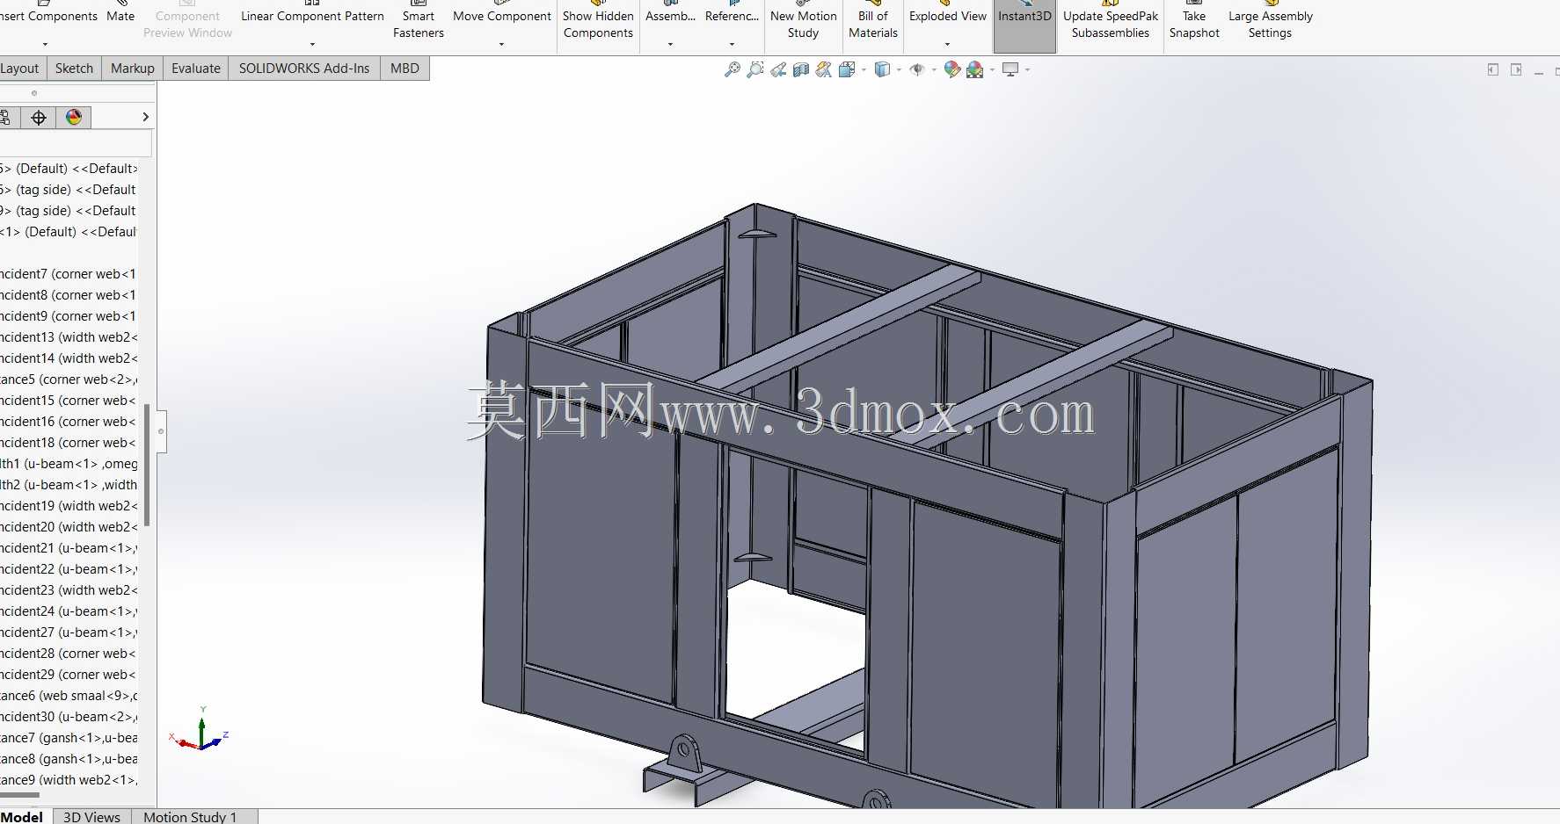Open the DimXpertManager crosshair tab
The width and height of the screenshot is (1560, 824).
(39, 117)
